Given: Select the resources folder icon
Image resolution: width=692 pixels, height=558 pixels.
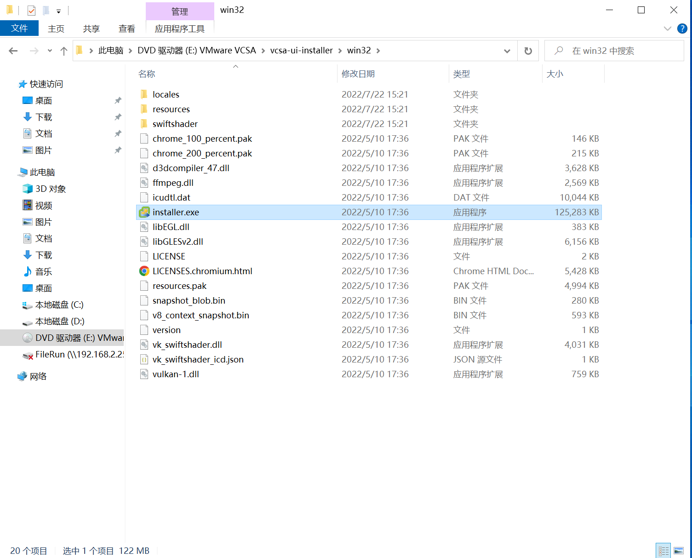Looking at the screenshot, I should [144, 109].
